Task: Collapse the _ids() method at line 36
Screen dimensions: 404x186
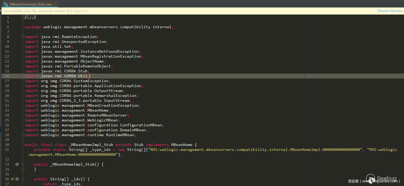Action: coord(22,179)
